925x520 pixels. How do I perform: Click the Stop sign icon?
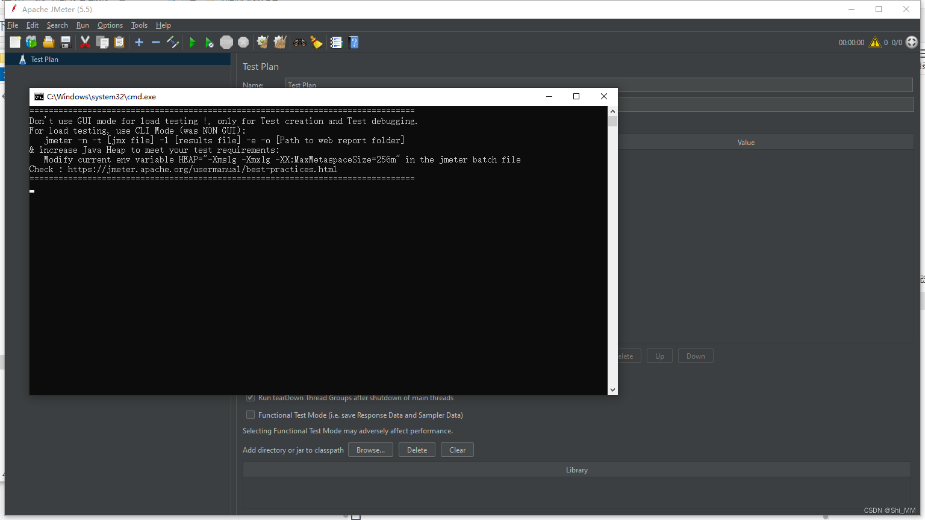click(226, 42)
